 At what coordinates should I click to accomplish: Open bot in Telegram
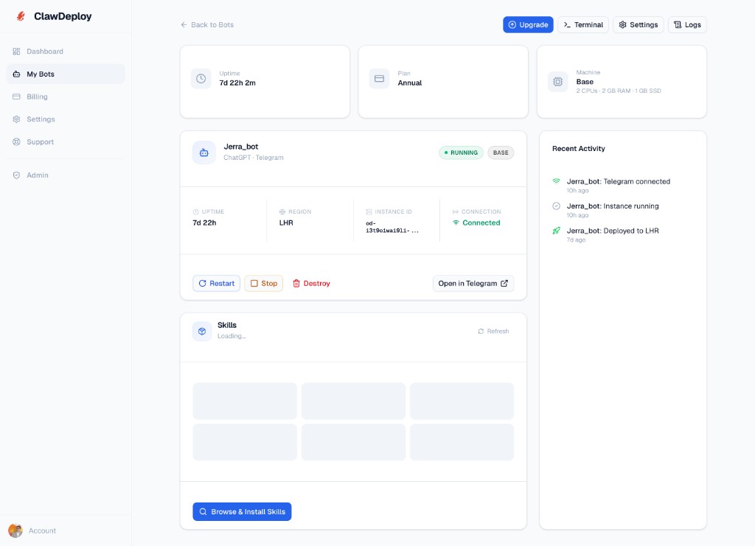(473, 284)
